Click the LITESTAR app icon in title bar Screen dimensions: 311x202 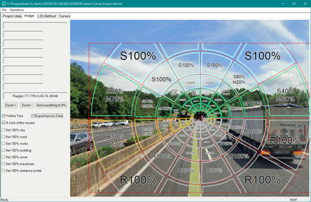[x=4, y=3]
